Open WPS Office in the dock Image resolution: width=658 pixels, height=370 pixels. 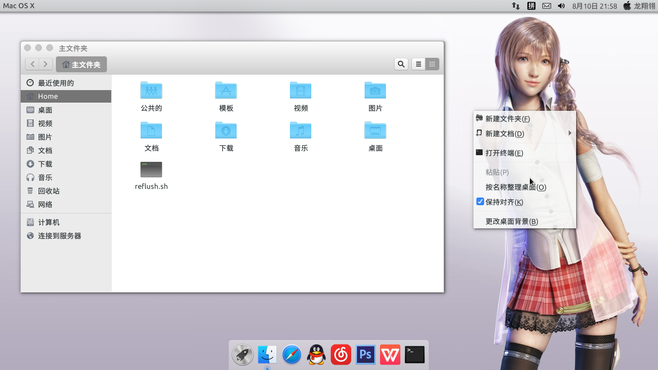[x=390, y=355]
